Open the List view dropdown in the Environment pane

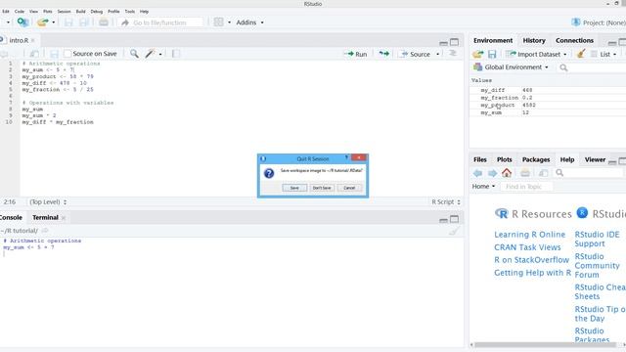[604, 54]
